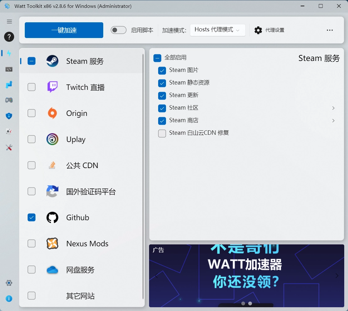Minimize the Watt Toolkit window
Image resolution: width=348 pixels, height=311 pixels.
(x=302, y=6)
